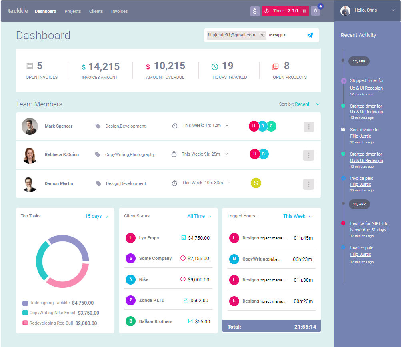This screenshot has height=347, width=402.
Task: Click the tag icon in Mark Spencer's row
Action: point(98,126)
